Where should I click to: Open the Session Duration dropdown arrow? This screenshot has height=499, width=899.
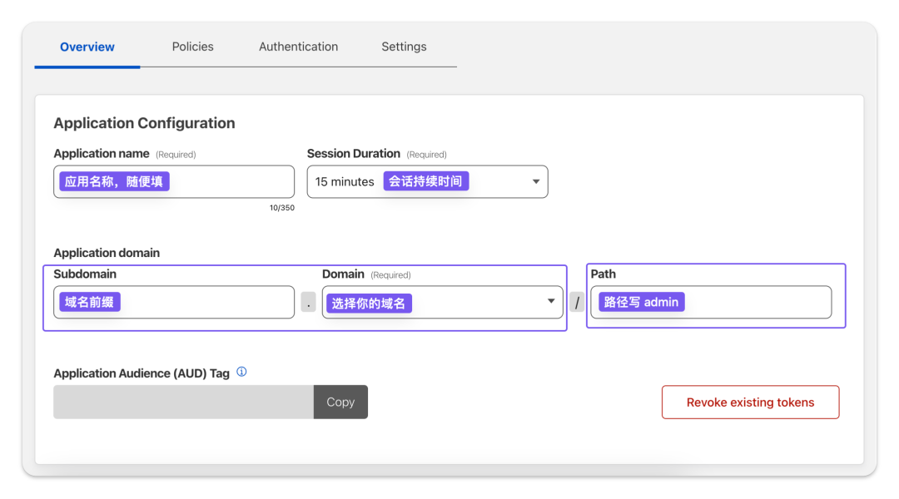(x=535, y=181)
